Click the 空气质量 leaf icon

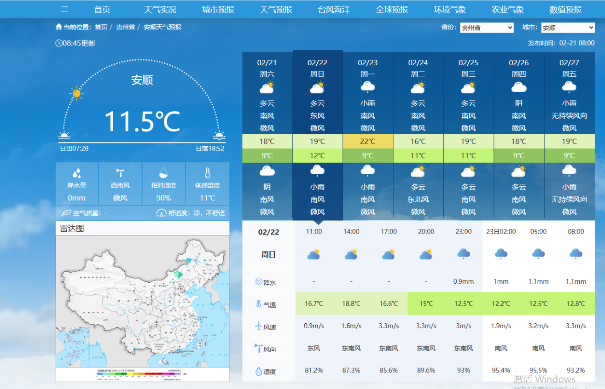click(66, 213)
